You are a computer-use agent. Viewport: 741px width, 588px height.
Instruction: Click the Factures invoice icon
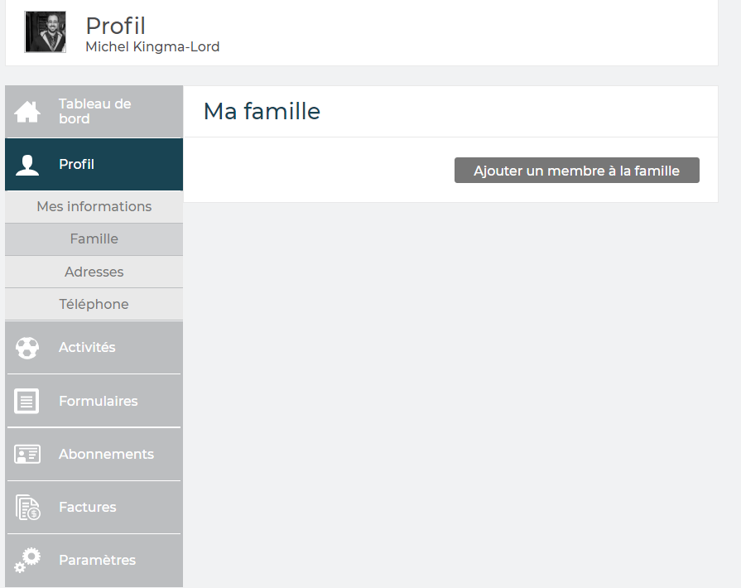[x=27, y=507]
